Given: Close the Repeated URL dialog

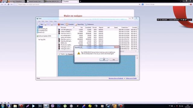Looking at the screenshot, I should [116, 47].
